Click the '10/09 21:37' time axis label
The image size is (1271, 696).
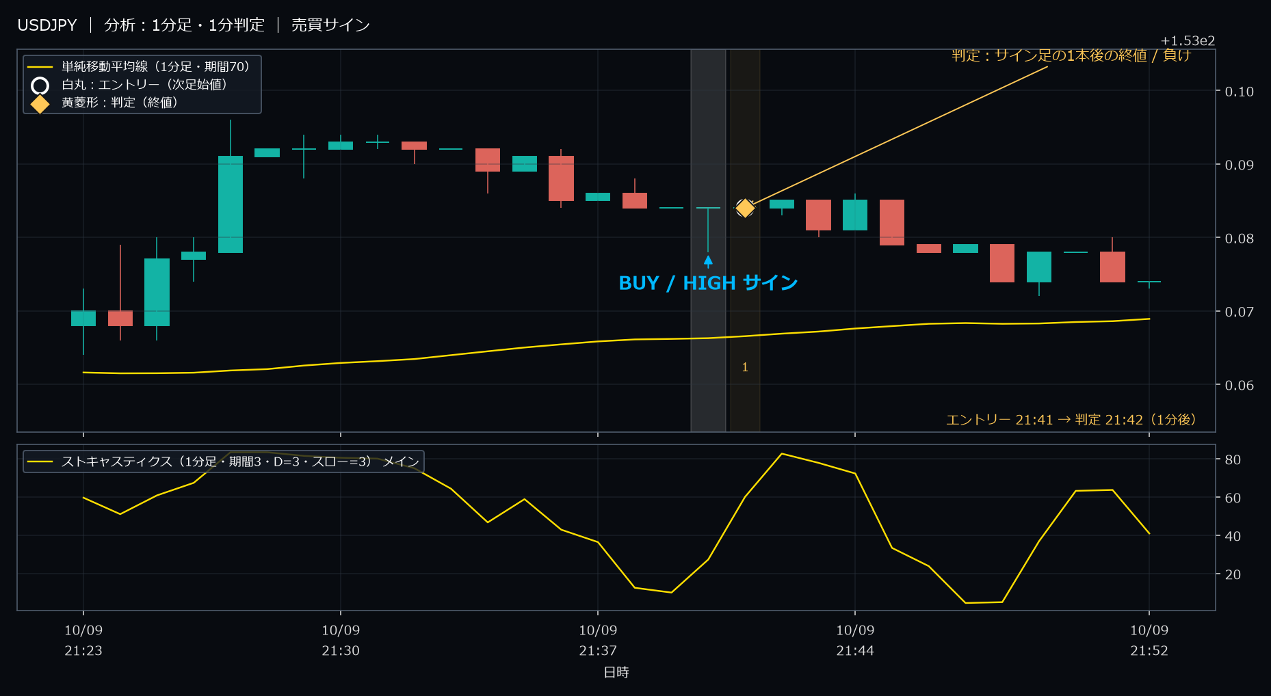coord(598,640)
